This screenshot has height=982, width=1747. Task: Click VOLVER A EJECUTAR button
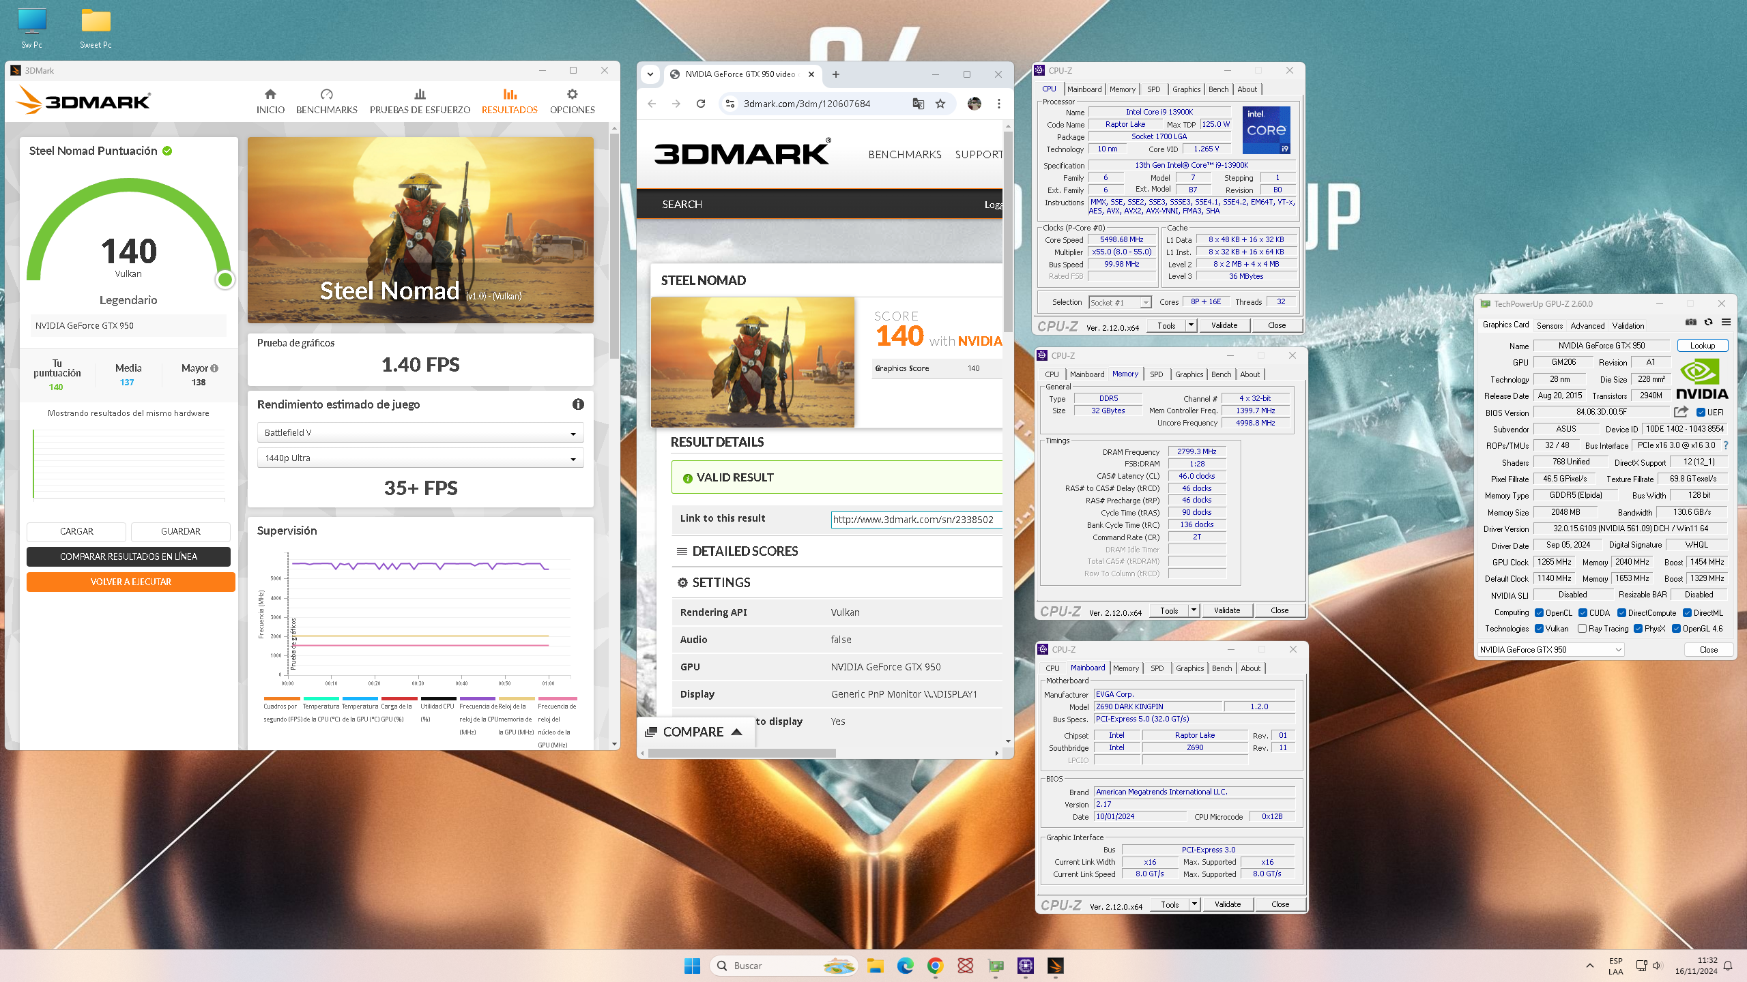131,582
